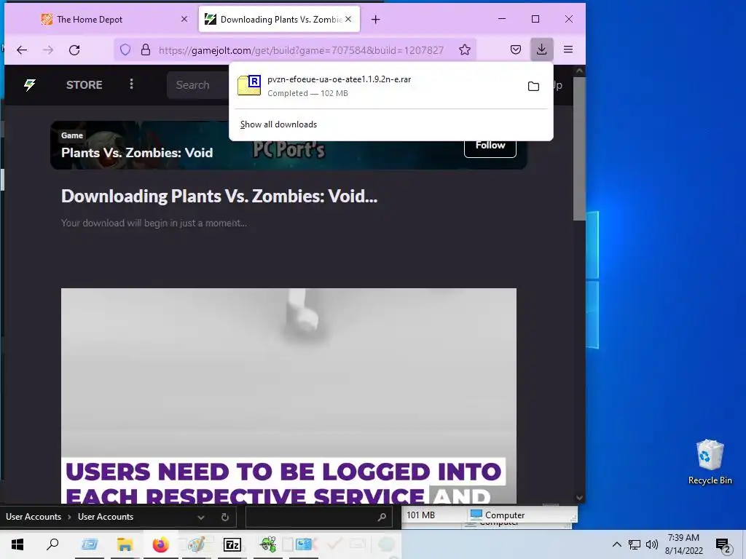Image resolution: width=746 pixels, height=559 pixels.
Task: Select the Computer item in background window
Action: (x=498, y=515)
